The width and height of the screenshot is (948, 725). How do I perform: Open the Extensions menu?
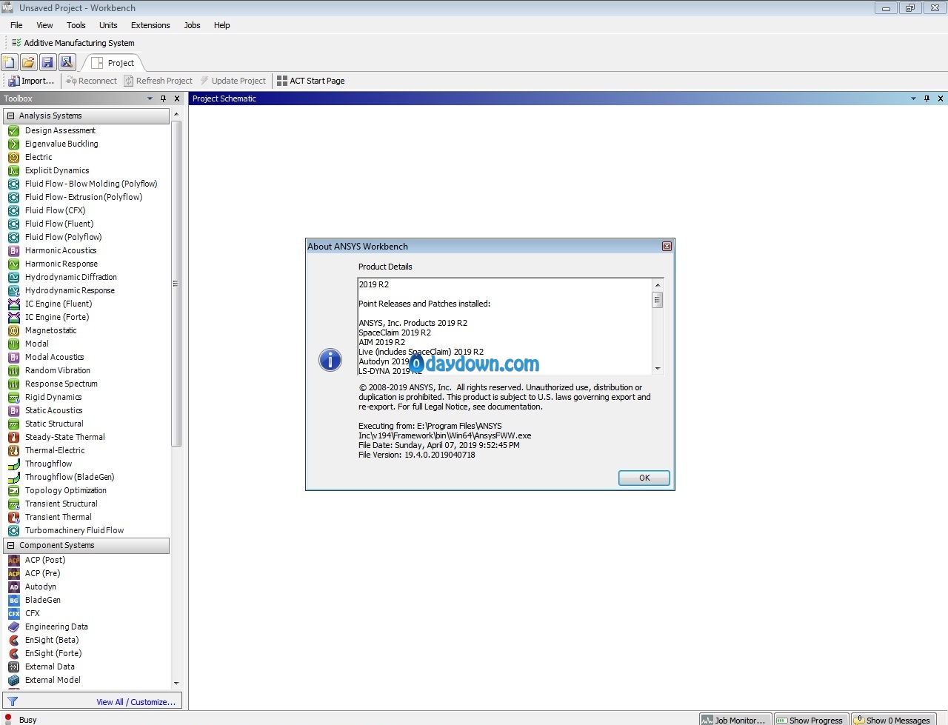click(x=150, y=25)
